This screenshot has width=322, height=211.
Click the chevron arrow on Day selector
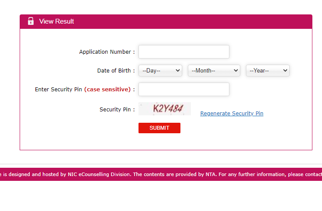point(177,70)
